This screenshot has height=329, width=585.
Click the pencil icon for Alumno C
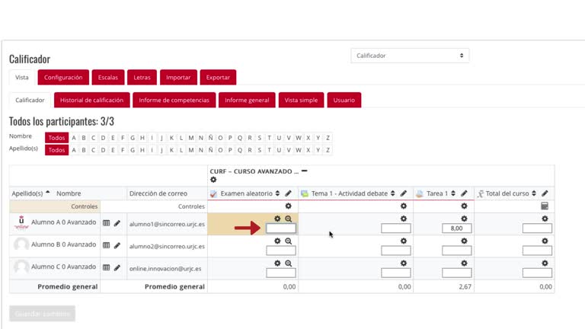point(117,267)
